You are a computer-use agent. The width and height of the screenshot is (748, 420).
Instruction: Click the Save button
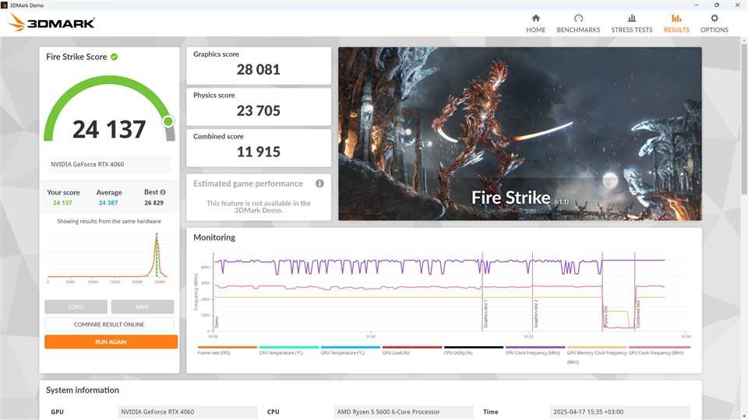[x=143, y=307]
